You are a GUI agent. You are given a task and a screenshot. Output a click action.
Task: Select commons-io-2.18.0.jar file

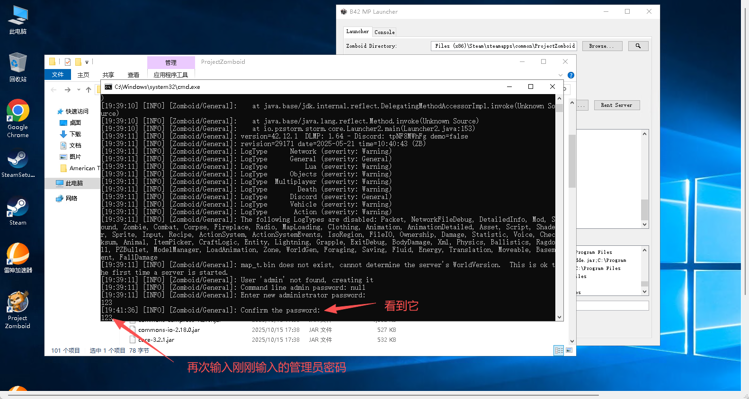coord(169,330)
